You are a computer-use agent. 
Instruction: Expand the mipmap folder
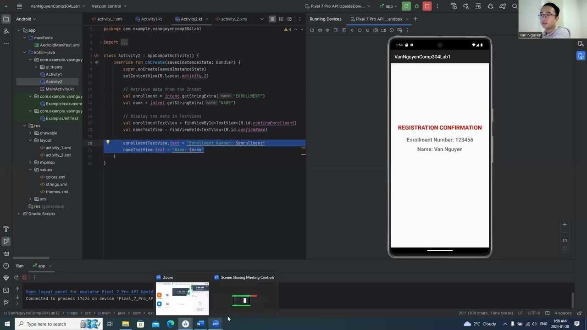pos(30,162)
